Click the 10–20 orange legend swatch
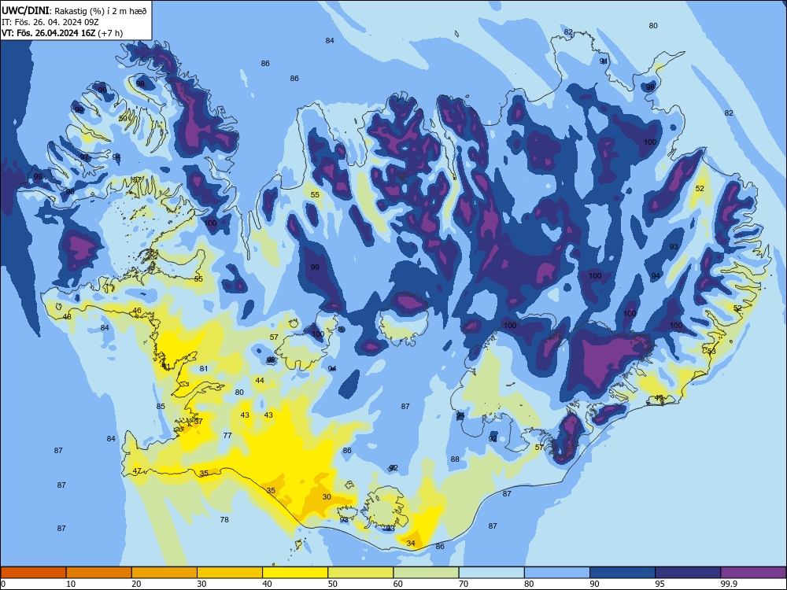The image size is (787, 590). coord(99,573)
